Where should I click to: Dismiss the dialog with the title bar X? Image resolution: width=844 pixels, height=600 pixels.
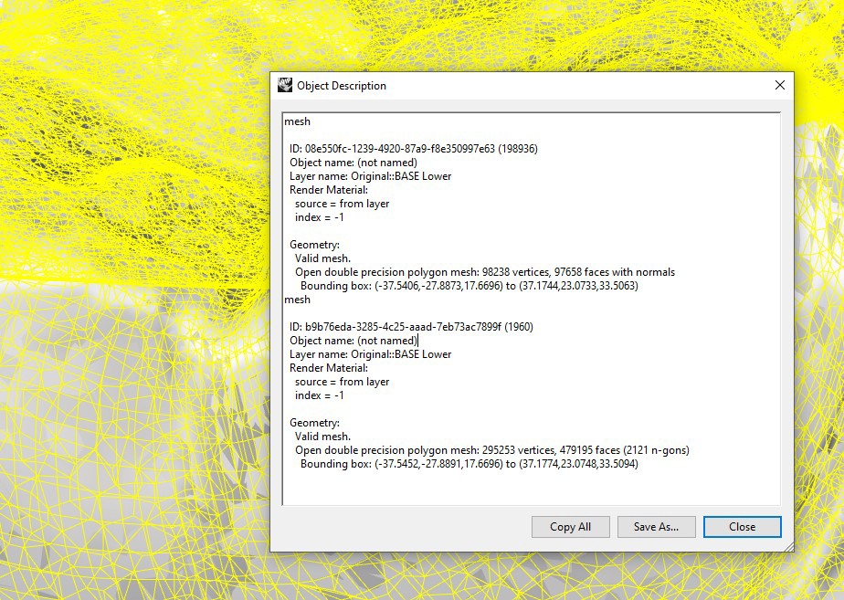click(x=779, y=85)
